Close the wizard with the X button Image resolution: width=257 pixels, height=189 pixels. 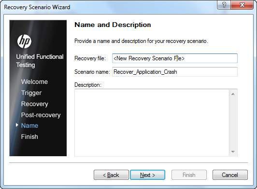pyautogui.click(x=242, y=5)
